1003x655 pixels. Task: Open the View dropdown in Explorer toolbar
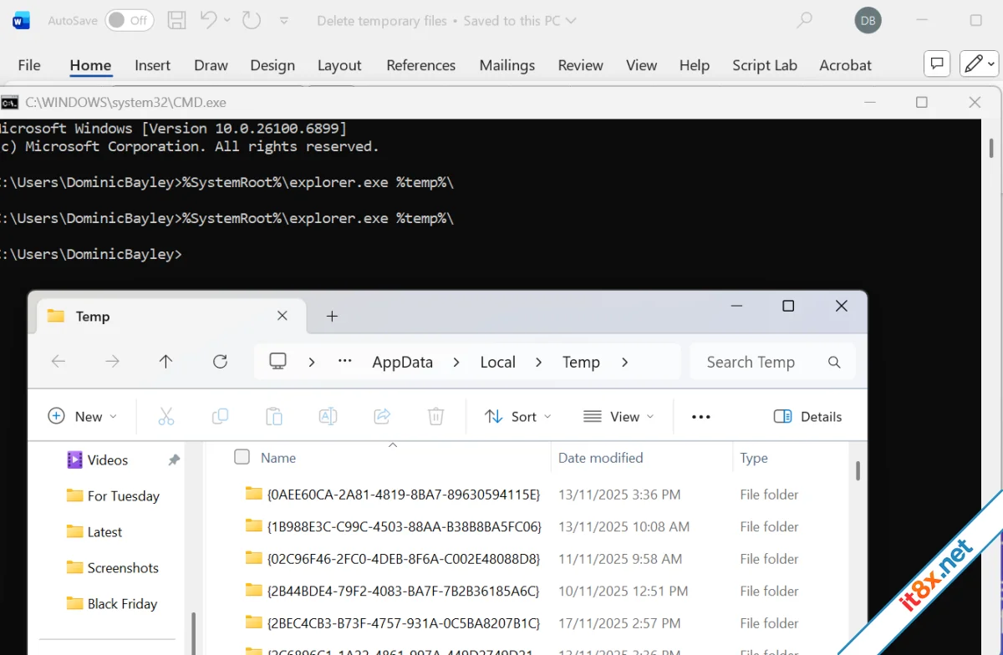(619, 416)
